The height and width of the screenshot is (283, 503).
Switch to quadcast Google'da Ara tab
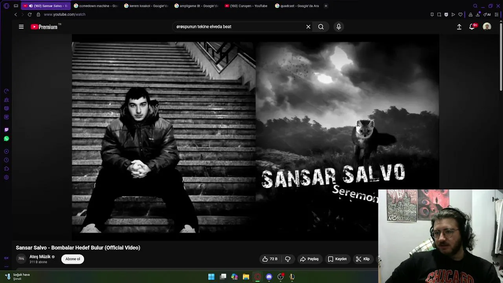click(297, 6)
